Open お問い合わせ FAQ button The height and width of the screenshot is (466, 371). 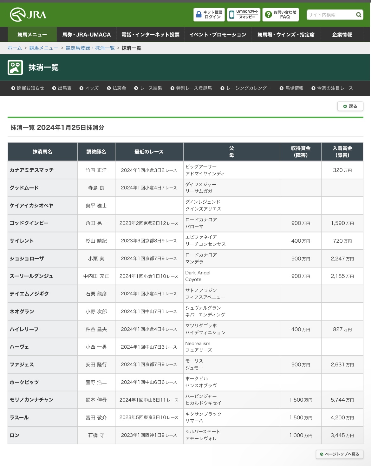click(281, 15)
